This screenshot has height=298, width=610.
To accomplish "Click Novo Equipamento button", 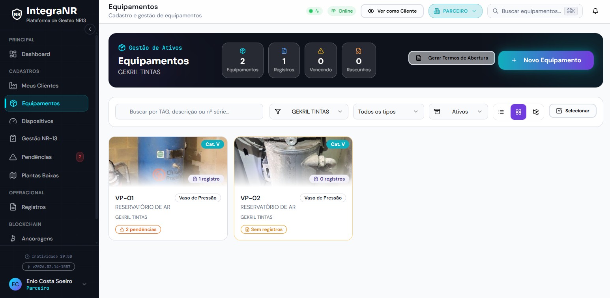I will [546, 60].
